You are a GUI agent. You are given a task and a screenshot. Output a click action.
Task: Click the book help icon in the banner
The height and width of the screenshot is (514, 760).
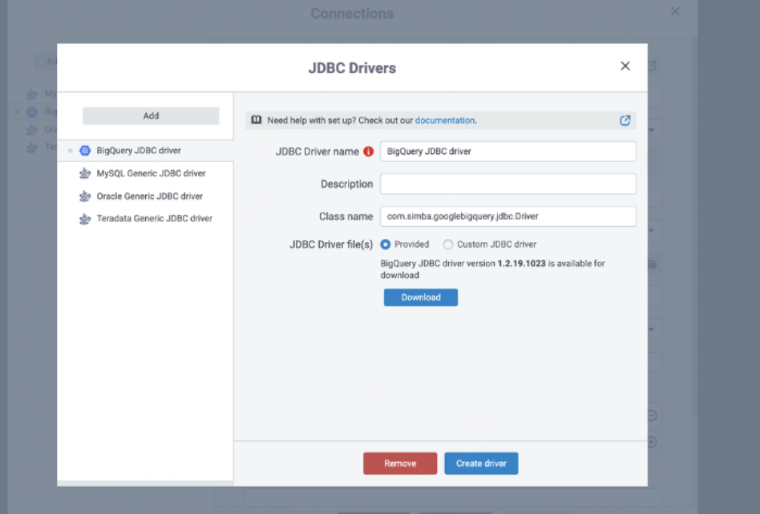click(257, 119)
